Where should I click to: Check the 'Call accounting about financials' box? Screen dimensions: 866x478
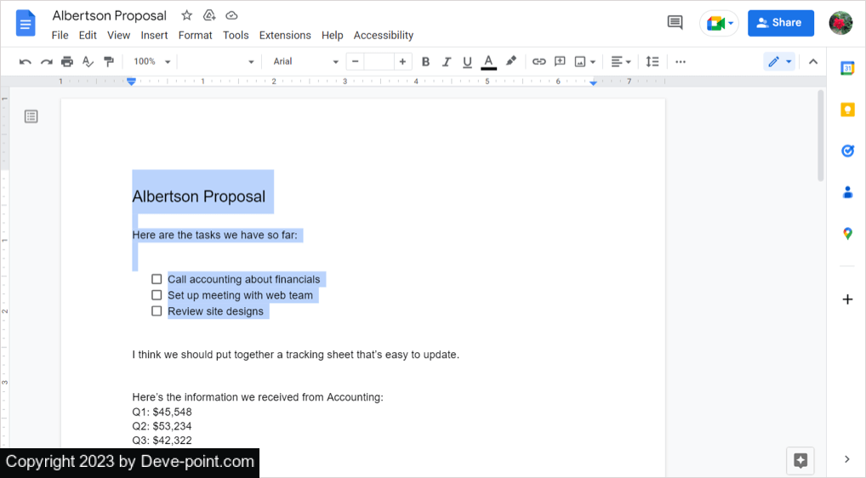[157, 279]
